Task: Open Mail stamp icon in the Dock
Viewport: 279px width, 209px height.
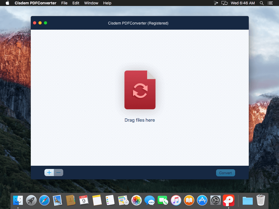Action: [57, 200]
